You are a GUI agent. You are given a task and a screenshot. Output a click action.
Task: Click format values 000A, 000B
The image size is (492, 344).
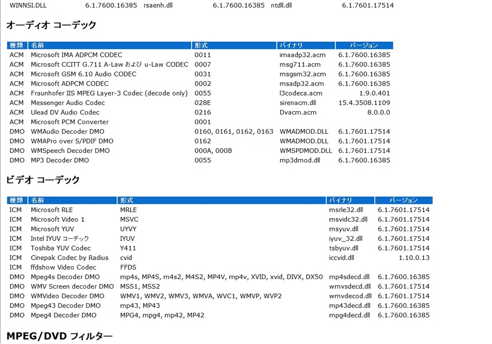click(213, 151)
